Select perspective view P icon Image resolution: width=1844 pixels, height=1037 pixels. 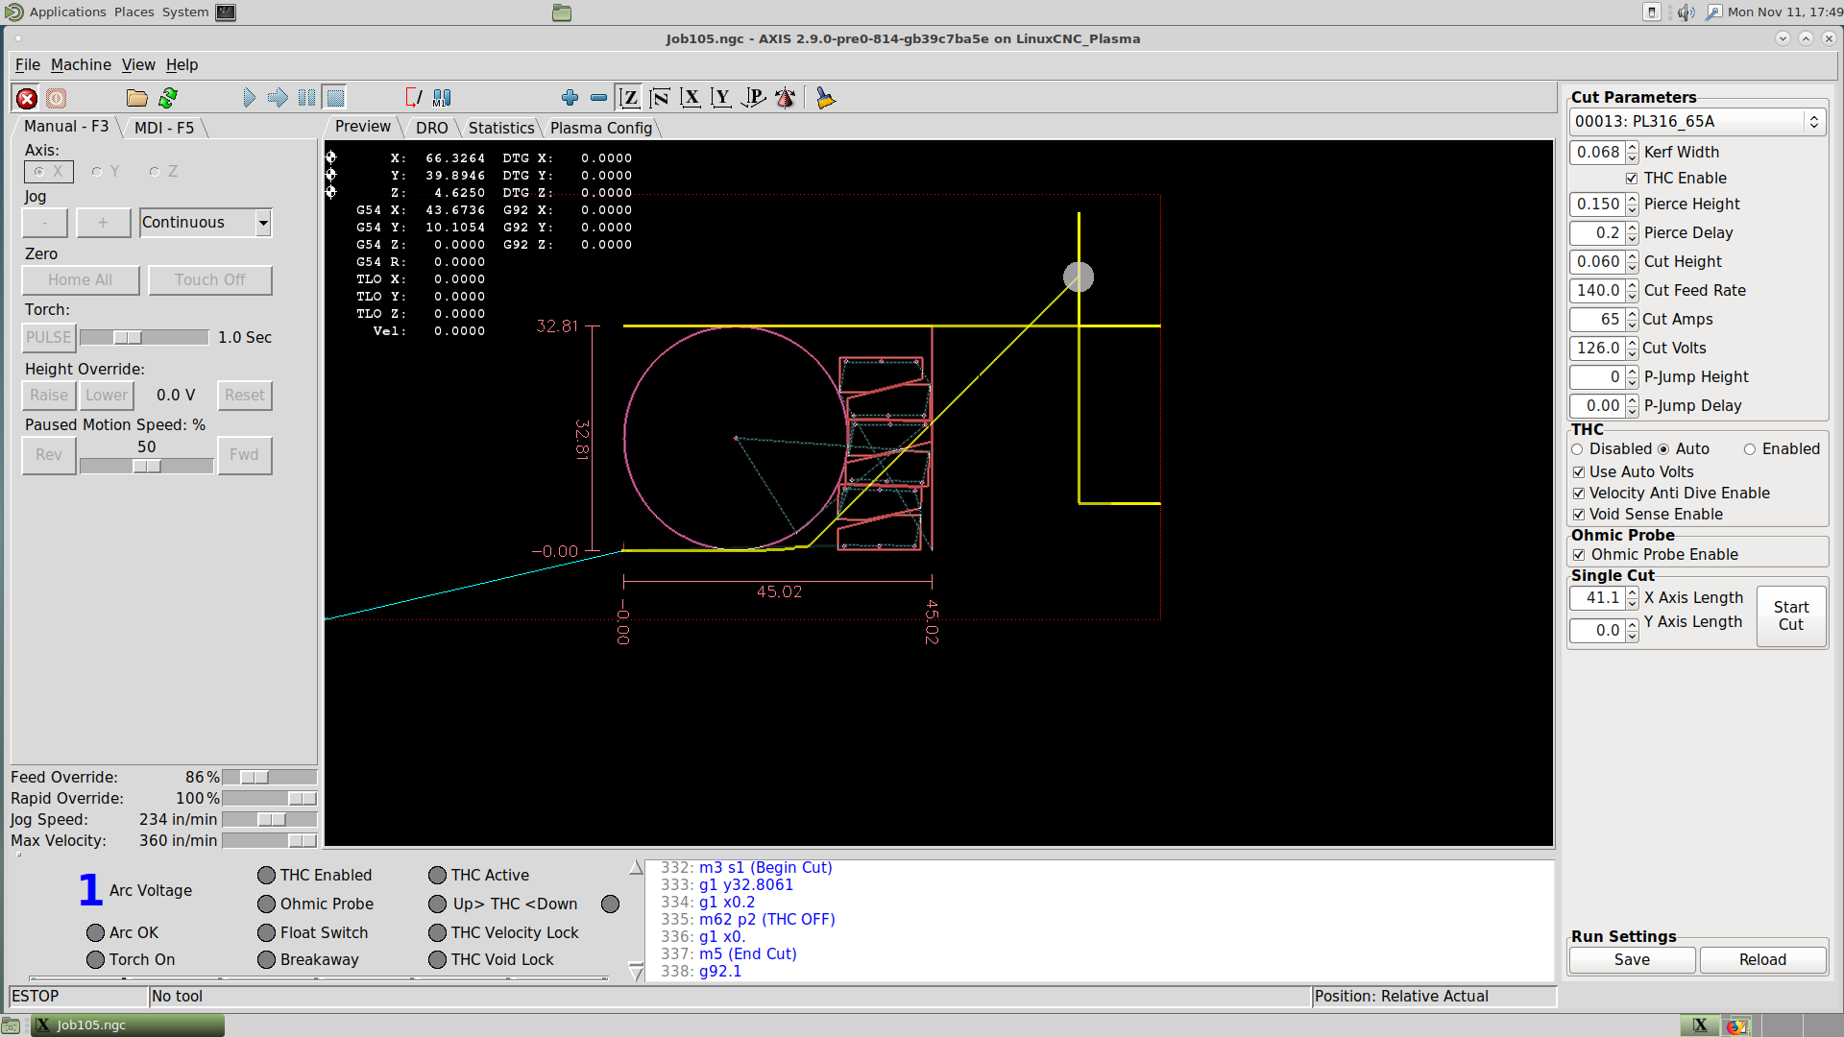coord(754,98)
